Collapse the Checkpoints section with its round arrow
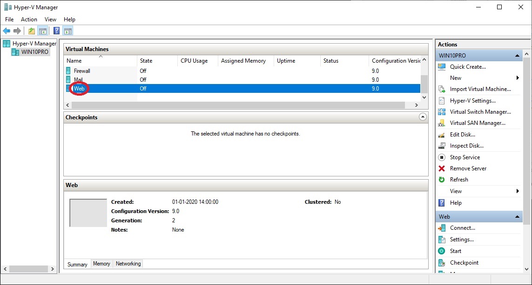Screen dimensions: 532x285 click(x=423, y=117)
